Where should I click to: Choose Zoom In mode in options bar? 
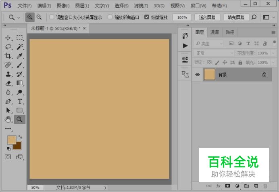pyautogui.click(x=30, y=17)
